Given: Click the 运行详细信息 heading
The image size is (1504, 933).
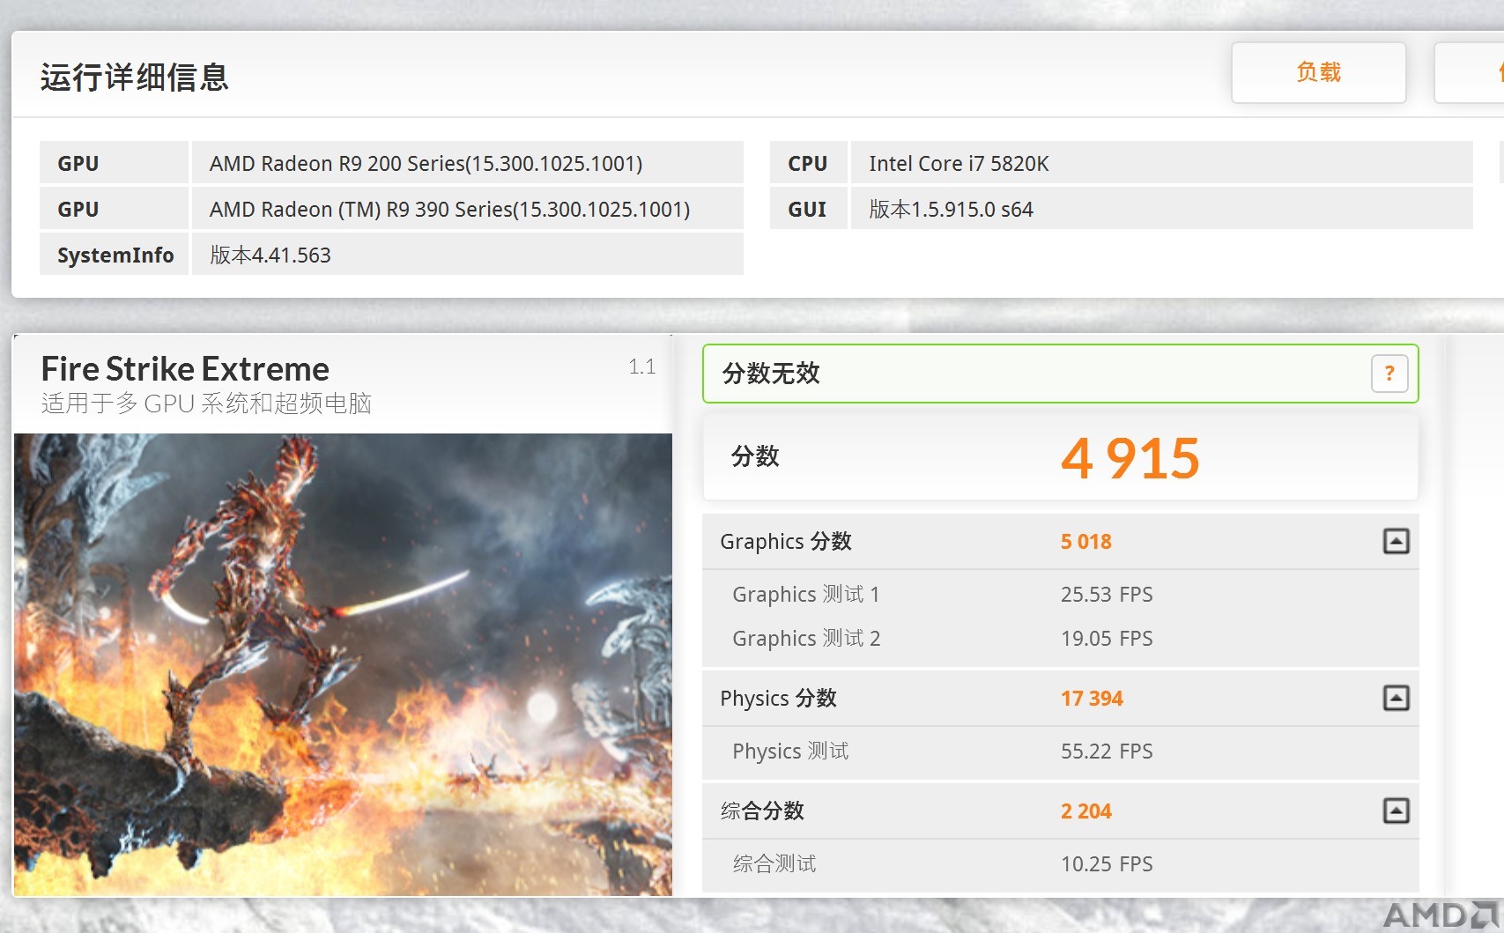Looking at the screenshot, I should coord(134,78).
